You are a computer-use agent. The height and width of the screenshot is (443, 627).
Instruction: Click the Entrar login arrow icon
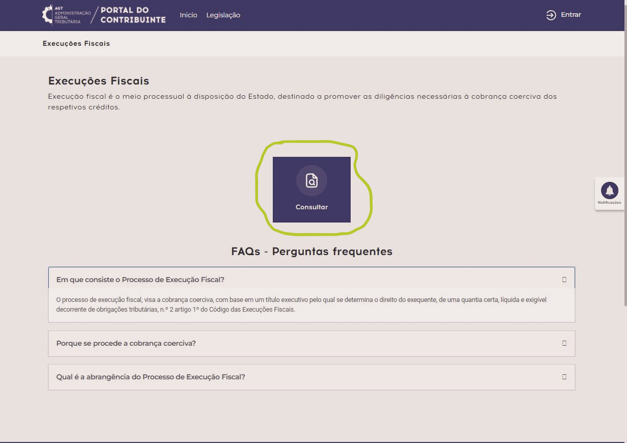(x=551, y=15)
